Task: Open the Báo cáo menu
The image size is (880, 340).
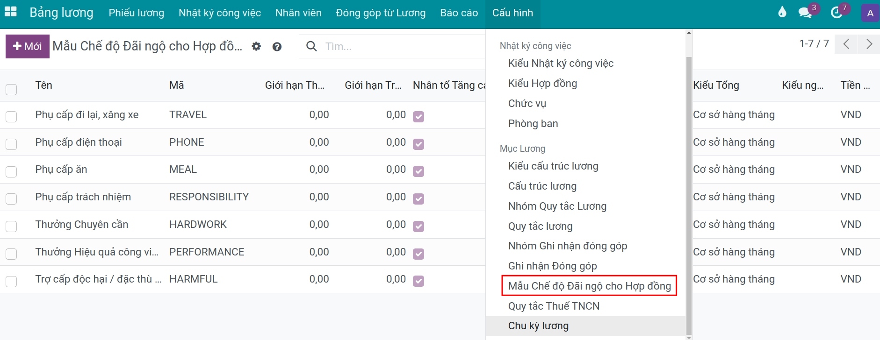Action: click(x=459, y=13)
